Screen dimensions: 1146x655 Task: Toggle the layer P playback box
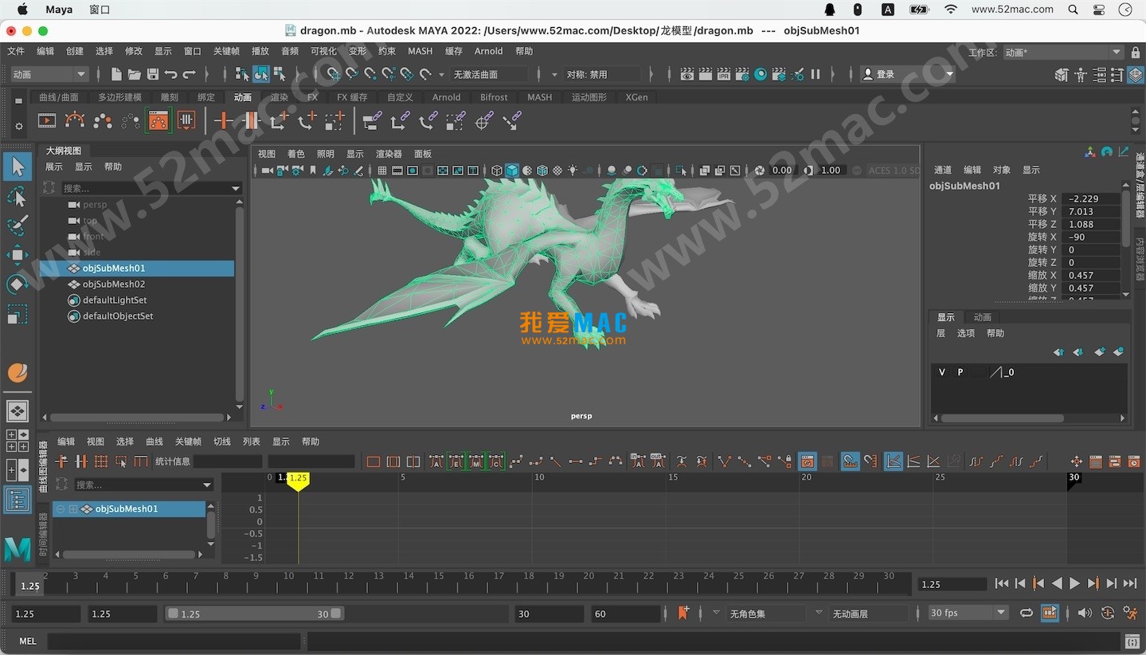click(960, 372)
